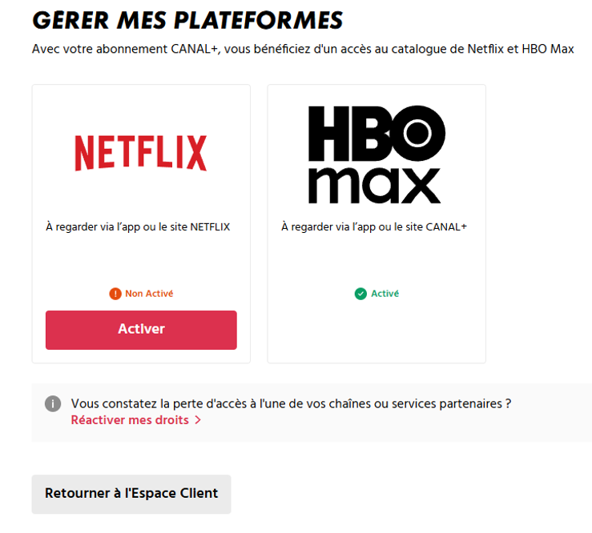Click the green Activé status label
The image size is (592, 533).
pos(385,294)
